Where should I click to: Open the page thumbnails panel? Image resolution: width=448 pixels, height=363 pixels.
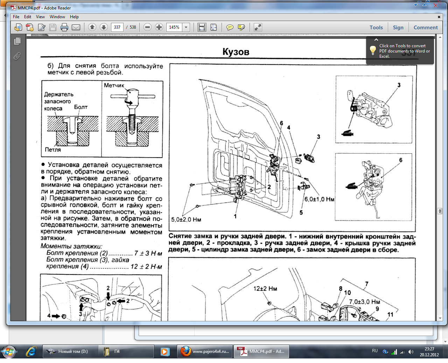[x=17, y=41]
